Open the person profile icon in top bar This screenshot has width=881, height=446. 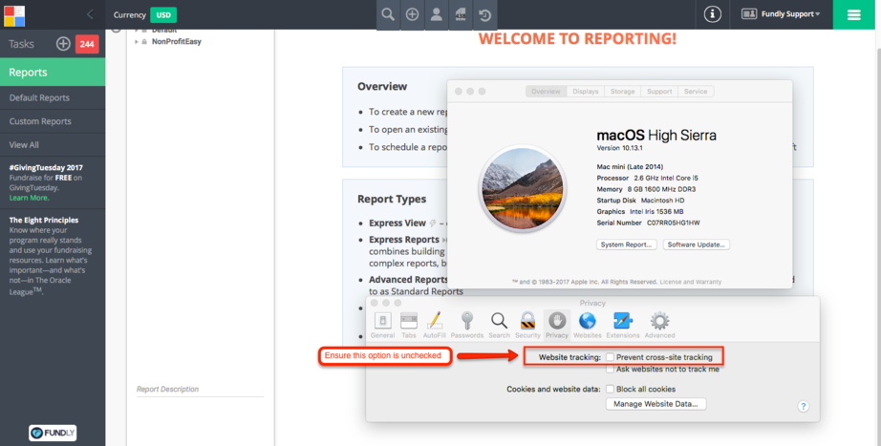click(x=437, y=14)
